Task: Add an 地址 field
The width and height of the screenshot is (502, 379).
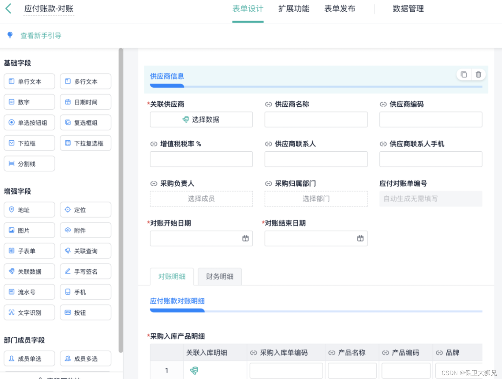Action: pyautogui.click(x=29, y=210)
